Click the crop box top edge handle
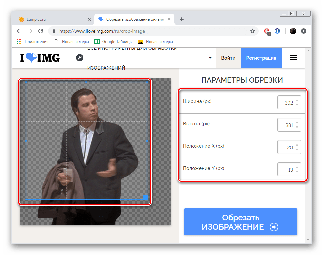Image resolution: width=323 pixels, height=255 pixels. [x=86, y=82]
